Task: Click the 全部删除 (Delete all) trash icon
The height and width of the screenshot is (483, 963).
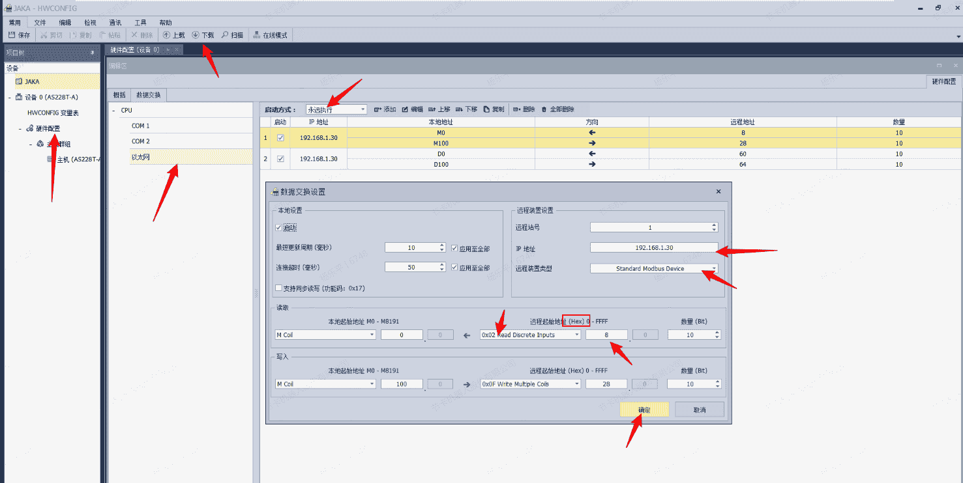Action: point(544,109)
